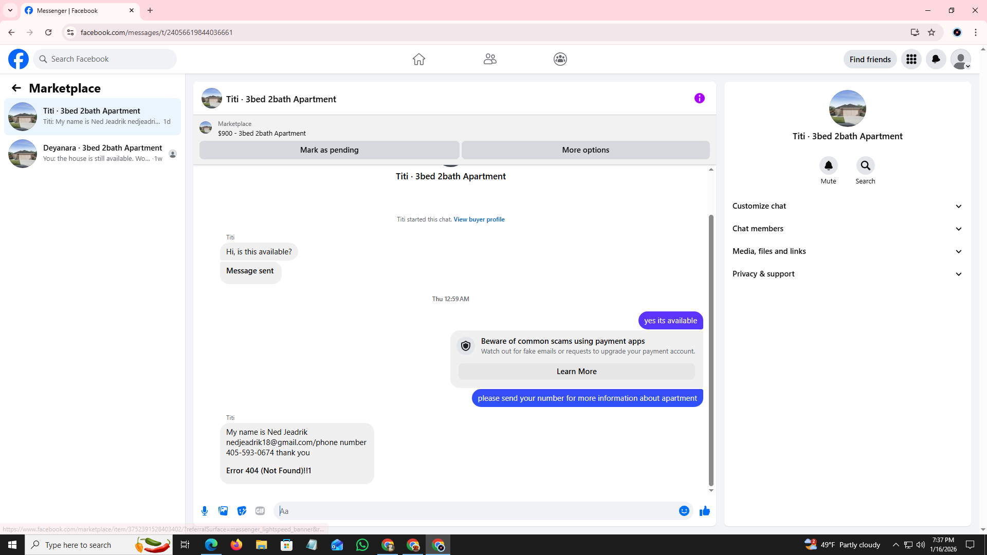The height and width of the screenshot is (555, 987).
Task: Toggle conversation information purple icon
Action: 699,98
